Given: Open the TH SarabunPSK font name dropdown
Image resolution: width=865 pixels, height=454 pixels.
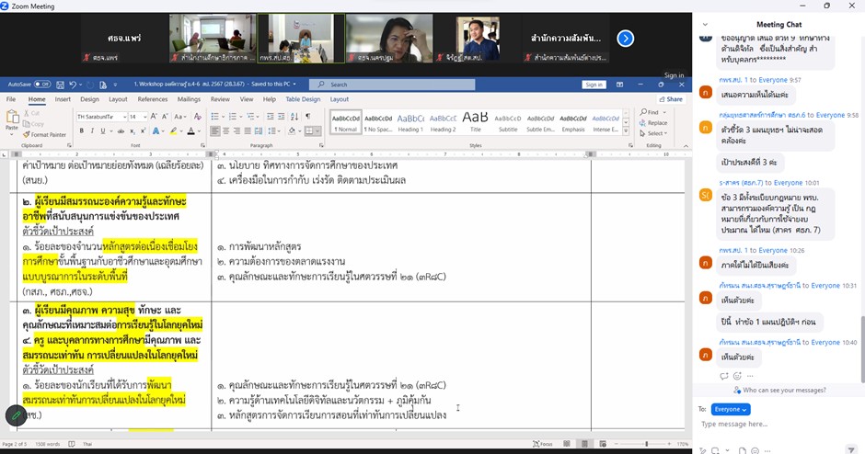Looking at the screenshot, I should point(99,117).
